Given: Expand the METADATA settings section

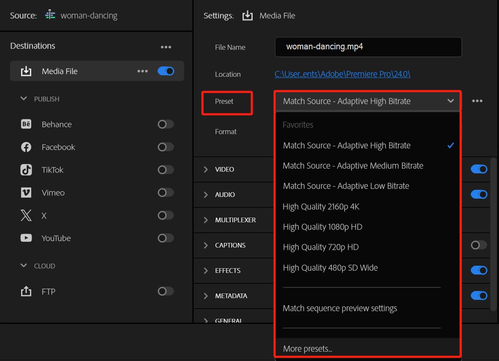Looking at the screenshot, I should [205, 296].
